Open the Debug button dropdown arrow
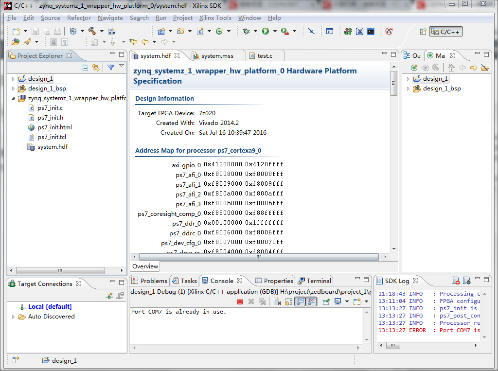 point(255,31)
